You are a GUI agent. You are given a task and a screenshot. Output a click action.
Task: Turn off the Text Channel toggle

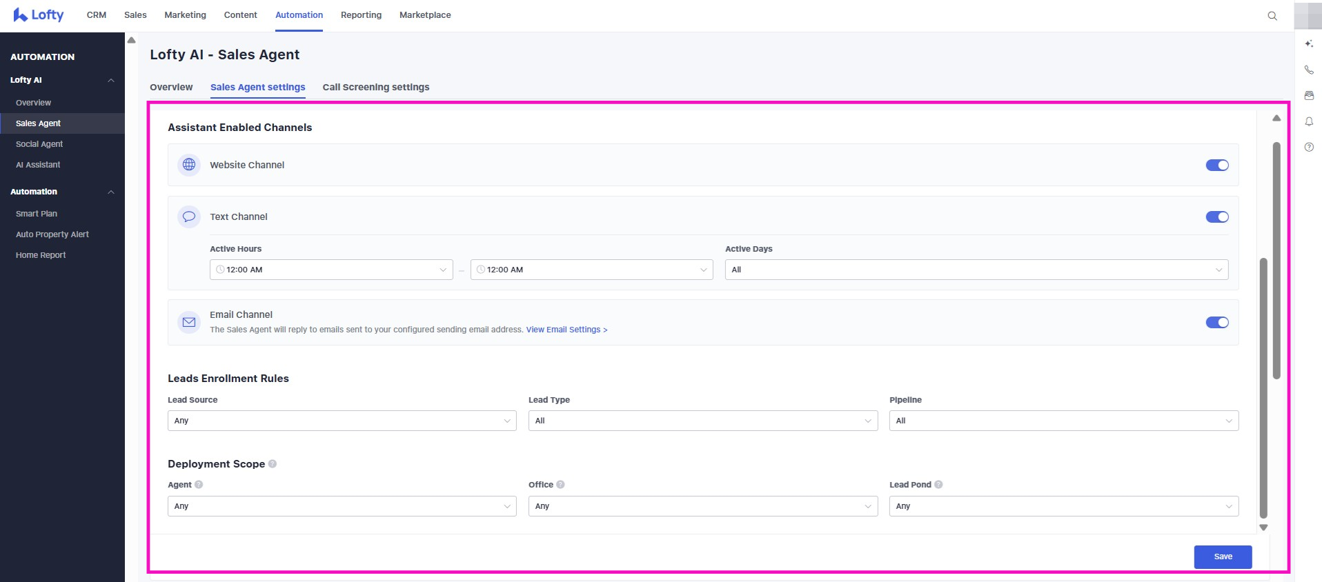(1216, 217)
